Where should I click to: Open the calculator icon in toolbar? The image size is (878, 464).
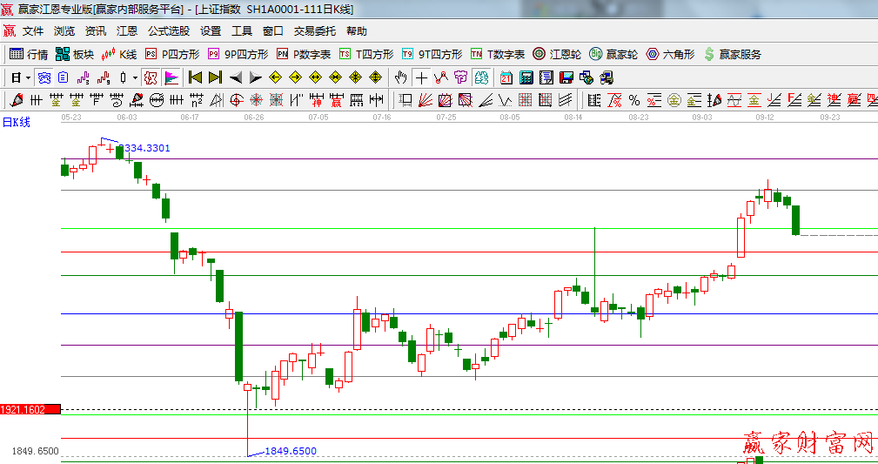[x=526, y=77]
